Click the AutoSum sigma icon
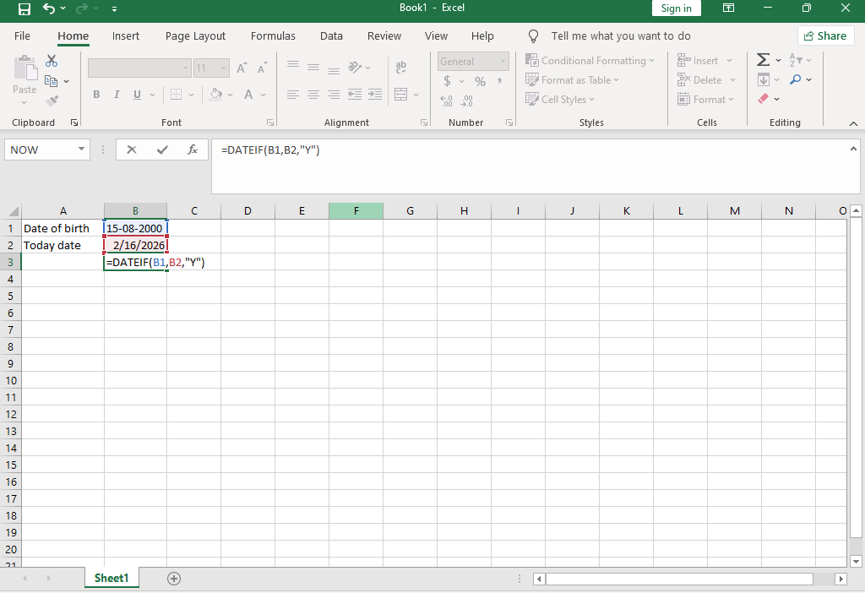The height and width of the screenshot is (593, 865). (x=763, y=60)
